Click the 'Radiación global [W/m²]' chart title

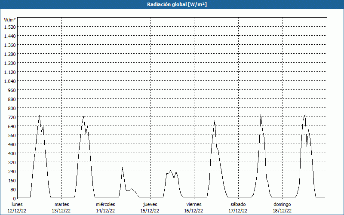(x=177, y=4)
